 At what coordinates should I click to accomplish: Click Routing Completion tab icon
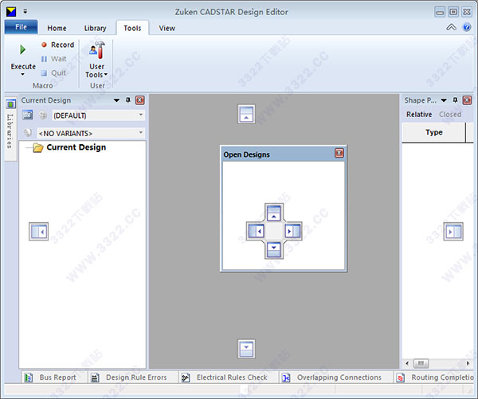point(400,377)
